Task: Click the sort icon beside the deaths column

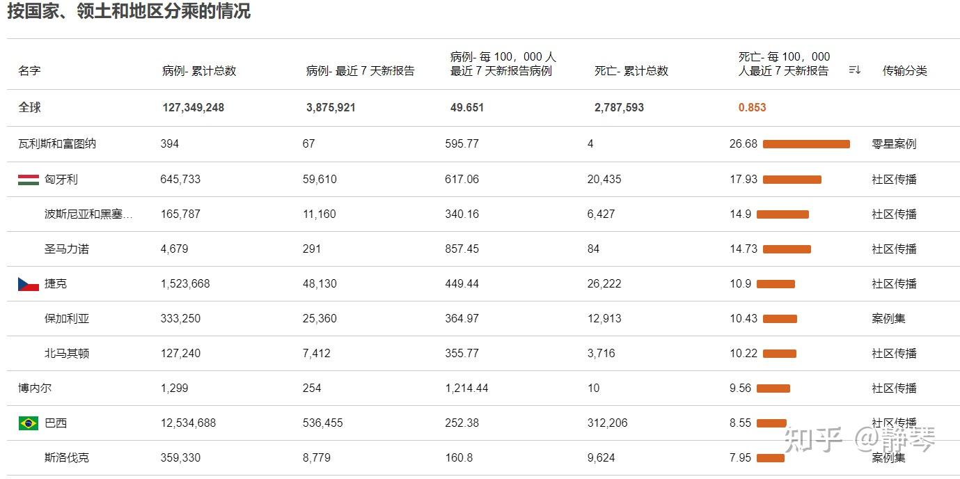Action: (x=855, y=70)
